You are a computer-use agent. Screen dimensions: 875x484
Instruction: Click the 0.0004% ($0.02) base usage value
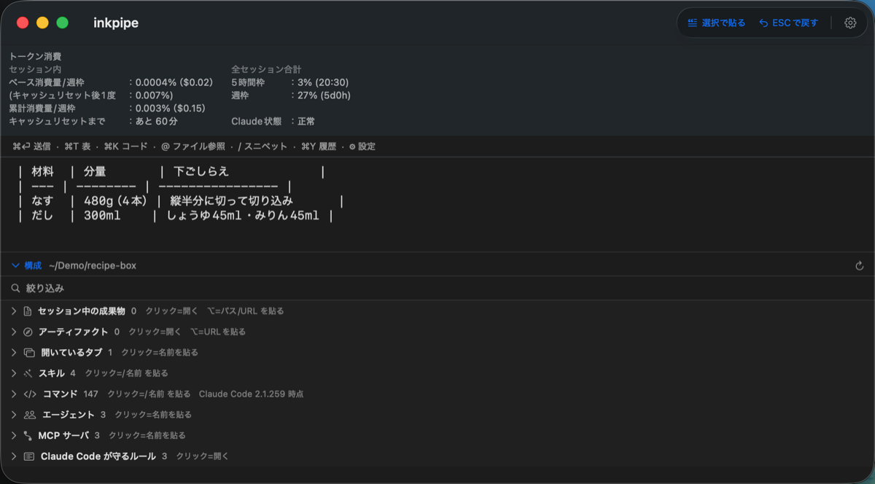tap(174, 82)
